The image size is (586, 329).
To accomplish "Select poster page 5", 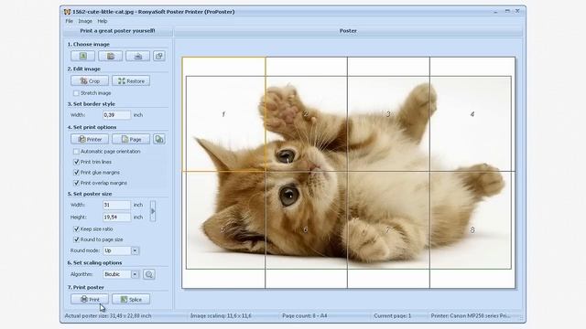I will click(223, 229).
